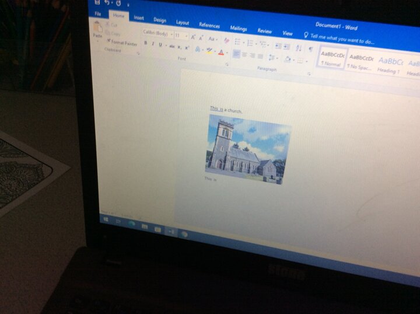This screenshot has width=420, height=314.
Task: Click the Save icon in title bar
Action: (97, 2)
